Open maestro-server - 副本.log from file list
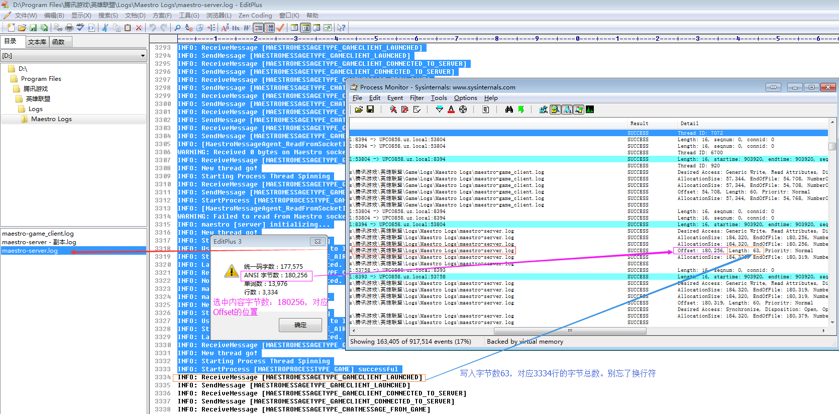839x414 pixels. click(39, 242)
